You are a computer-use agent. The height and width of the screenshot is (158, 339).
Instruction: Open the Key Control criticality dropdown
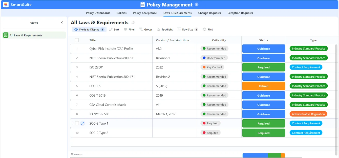212,67
